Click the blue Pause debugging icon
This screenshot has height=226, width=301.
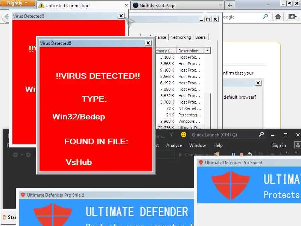click(x=233, y=154)
